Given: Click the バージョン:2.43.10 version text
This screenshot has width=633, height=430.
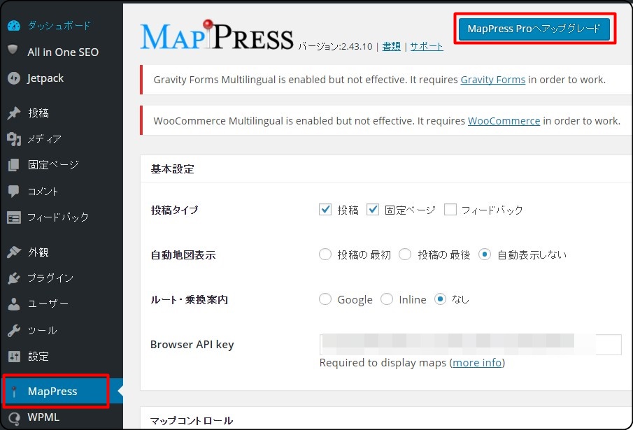Looking at the screenshot, I should 335,47.
